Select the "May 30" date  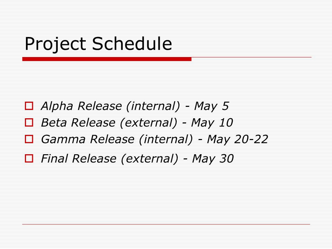pyautogui.click(x=213, y=159)
